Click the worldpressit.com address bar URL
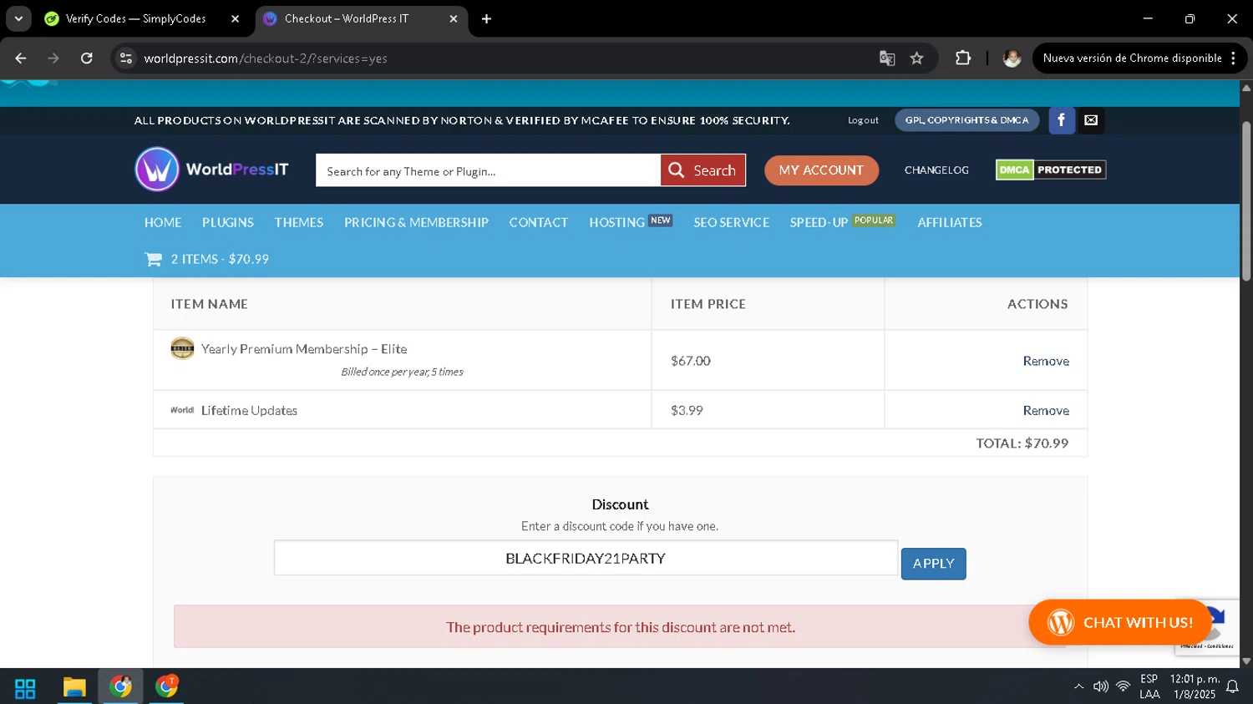 click(x=266, y=58)
